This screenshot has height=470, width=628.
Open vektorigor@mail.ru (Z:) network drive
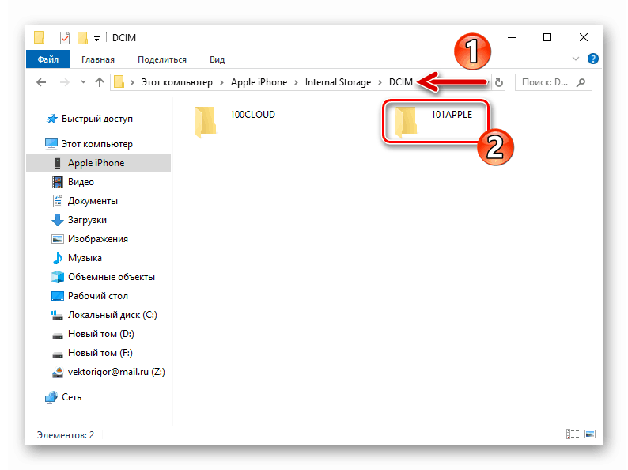[x=108, y=372]
